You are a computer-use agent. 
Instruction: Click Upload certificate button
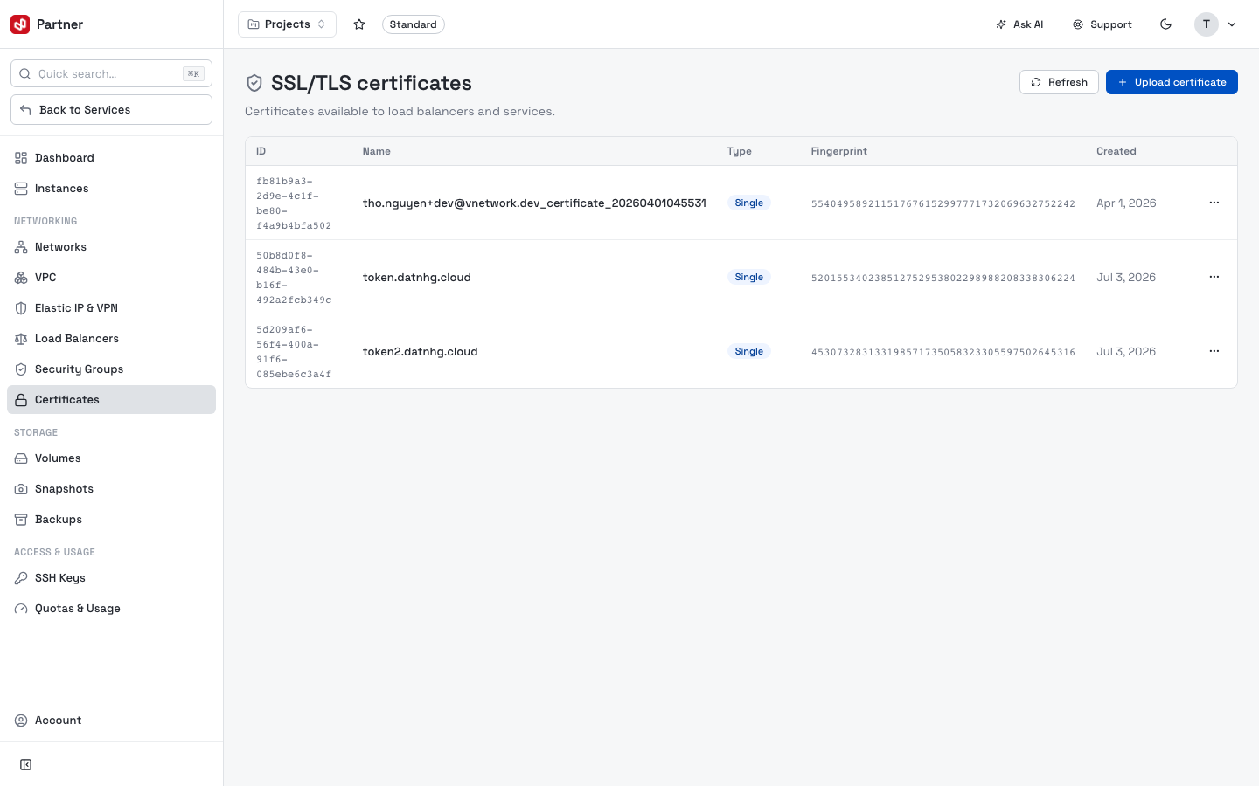point(1172,82)
